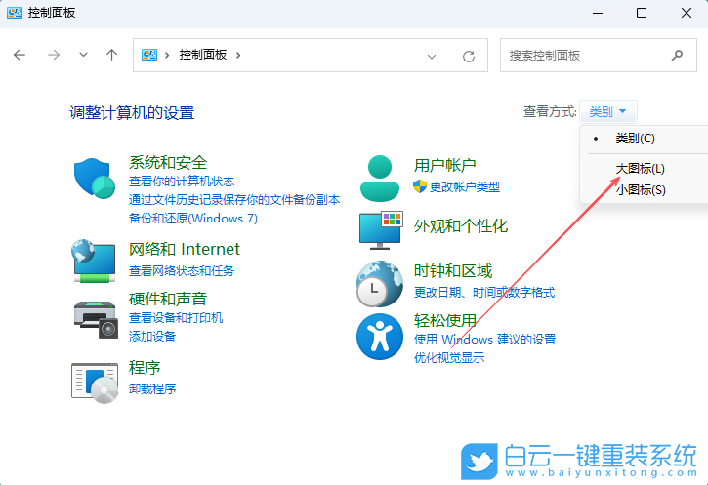Open the Programs disc icon
This screenshot has width=708, height=485.
[x=95, y=384]
